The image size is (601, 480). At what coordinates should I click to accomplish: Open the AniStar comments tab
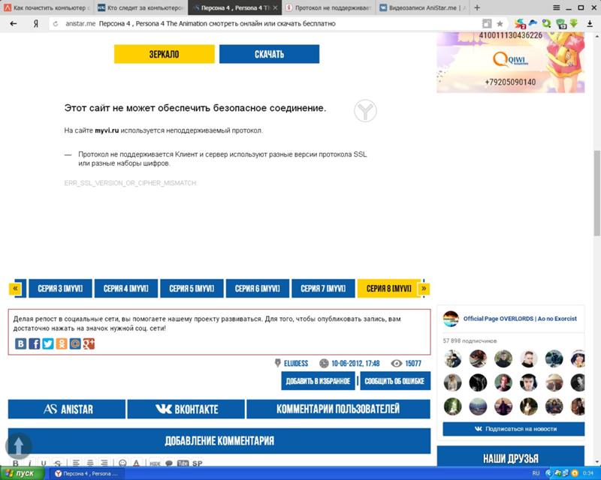[x=67, y=409]
